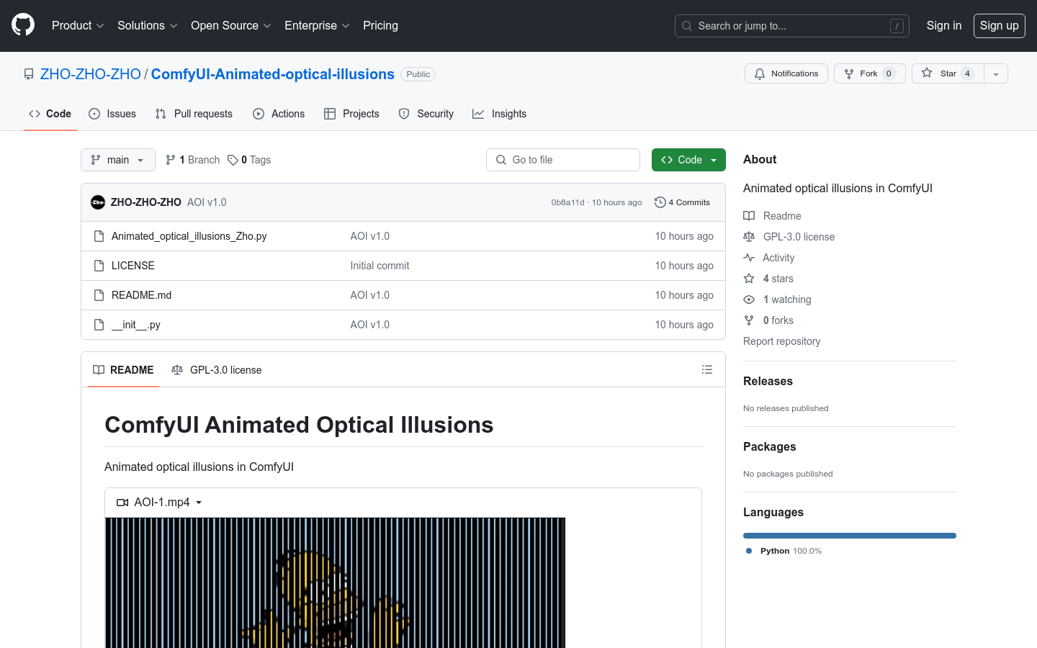
Task: Click the Go to file field
Action: [563, 160]
